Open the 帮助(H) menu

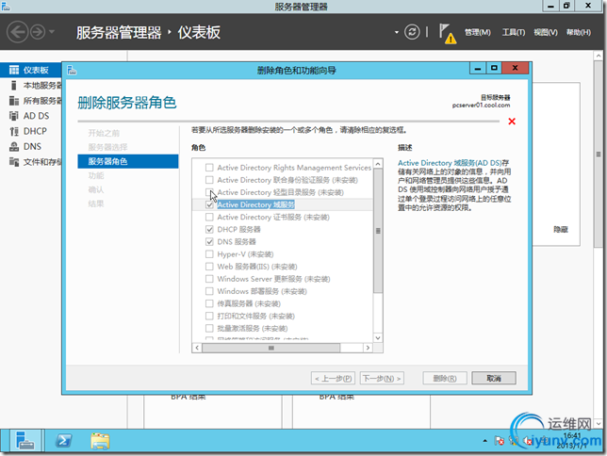(x=579, y=33)
